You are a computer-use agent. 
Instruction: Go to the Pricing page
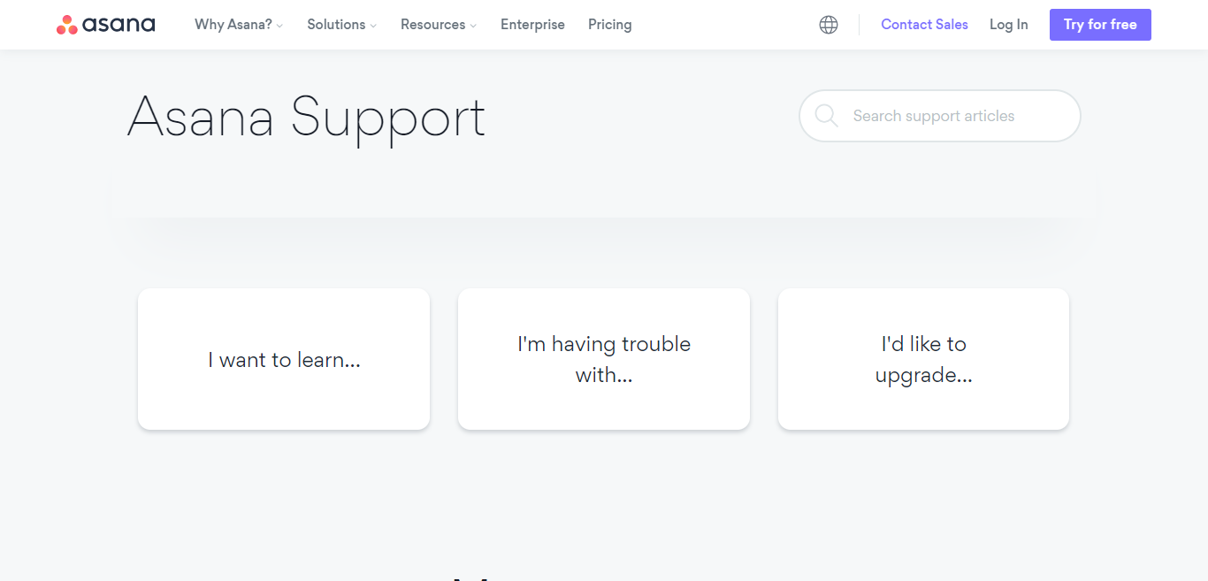[610, 25]
